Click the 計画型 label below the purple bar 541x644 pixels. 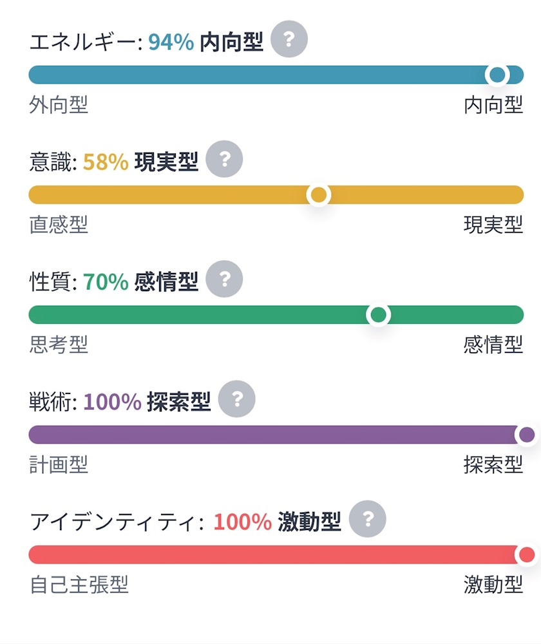coord(59,465)
